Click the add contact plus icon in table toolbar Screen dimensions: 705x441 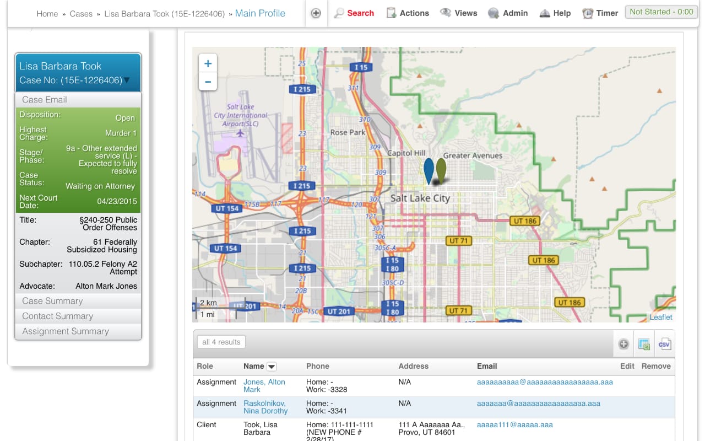(623, 344)
